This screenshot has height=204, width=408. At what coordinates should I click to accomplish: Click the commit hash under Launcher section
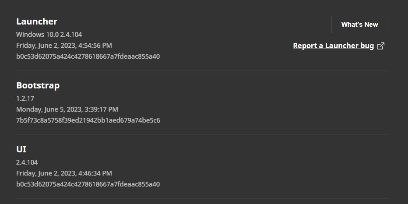[88, 56]
